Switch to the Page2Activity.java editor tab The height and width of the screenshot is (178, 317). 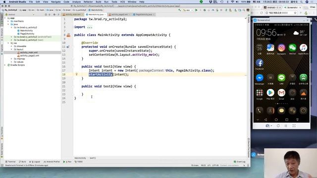[x=144, y=14]
